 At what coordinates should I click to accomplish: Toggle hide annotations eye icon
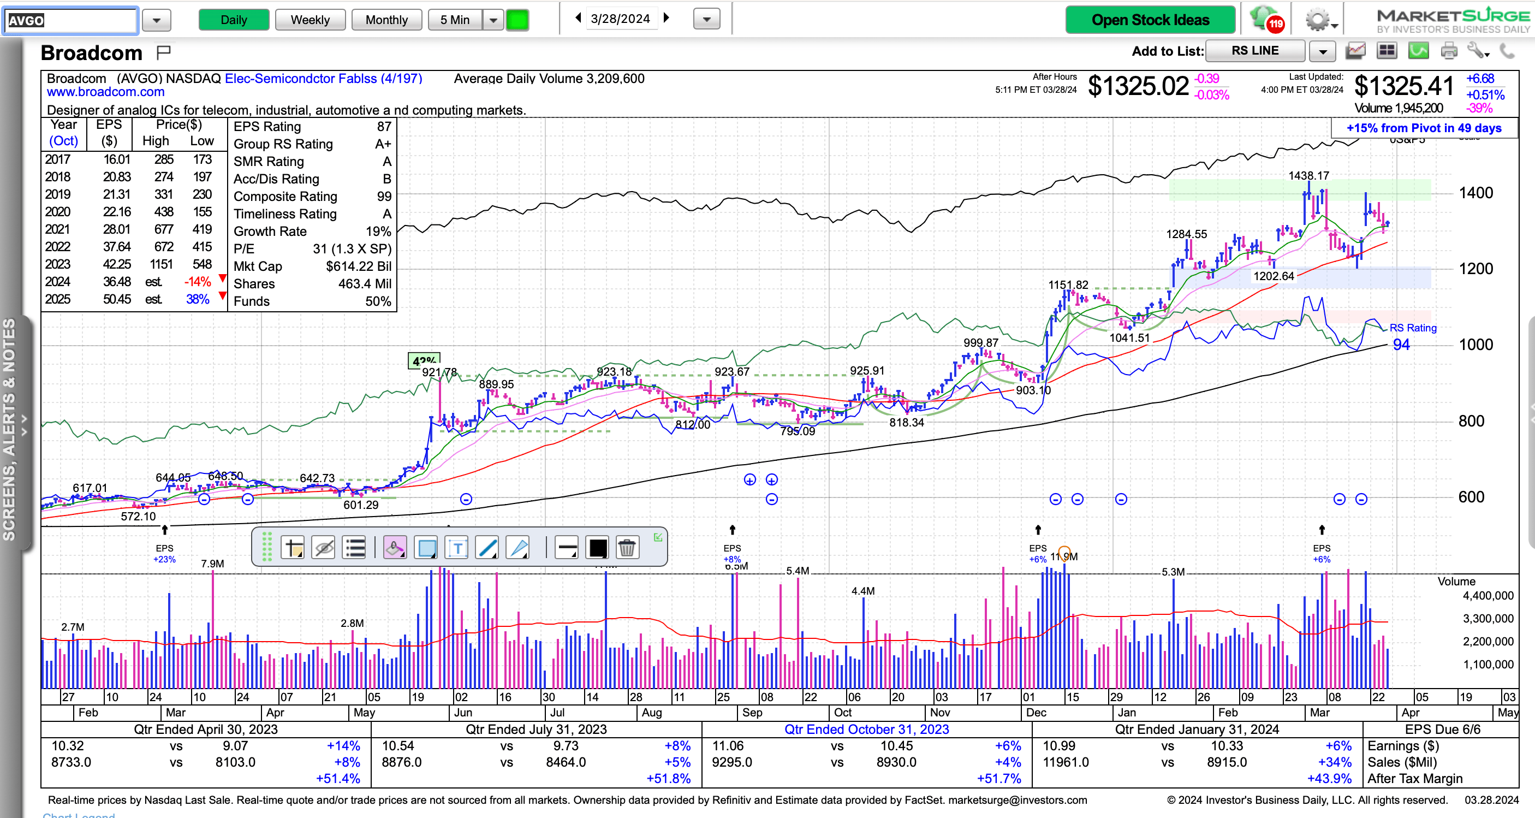click(x=324, y=547)
